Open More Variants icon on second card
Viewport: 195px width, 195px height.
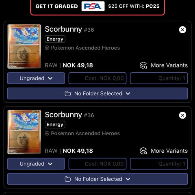pos(143,151)
